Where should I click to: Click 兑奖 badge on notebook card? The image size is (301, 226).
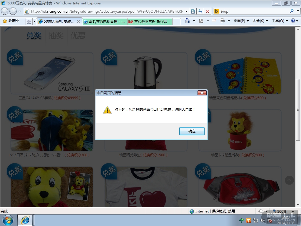pyautogui.click(x=203, y=57)
